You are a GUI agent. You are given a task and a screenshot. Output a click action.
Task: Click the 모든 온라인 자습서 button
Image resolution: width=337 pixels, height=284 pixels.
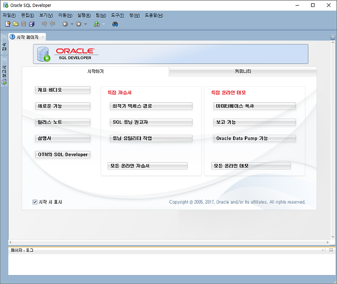tap(147, 166)
